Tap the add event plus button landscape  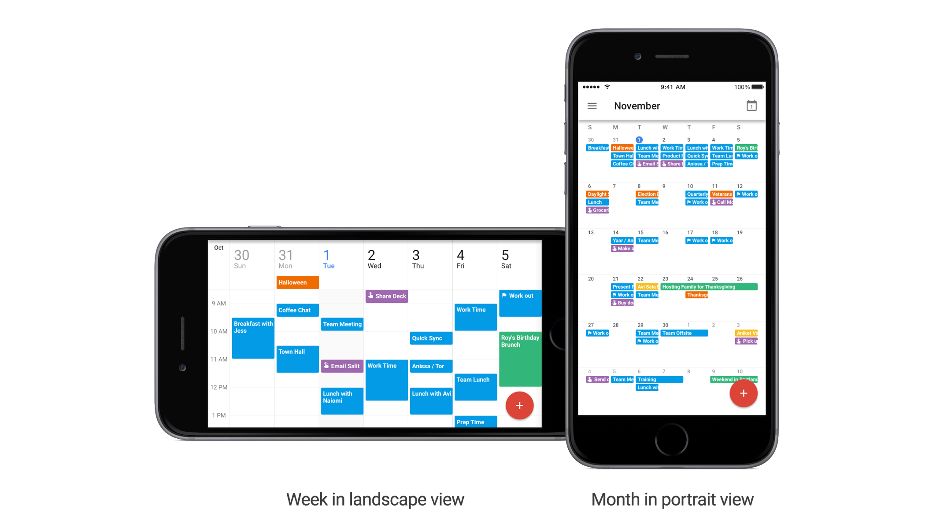(520, 406)
